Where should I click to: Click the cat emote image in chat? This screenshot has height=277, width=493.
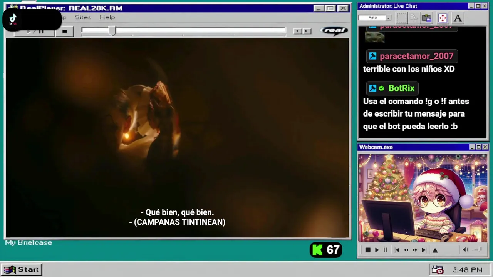375,37
